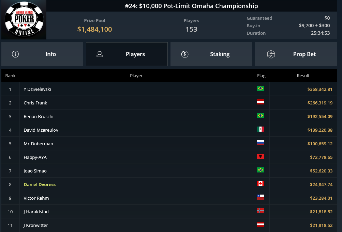This screenshot has width=342, height=232.
Task: Click the World Series of Poker Online logo
Action: (x=24, y=20)
